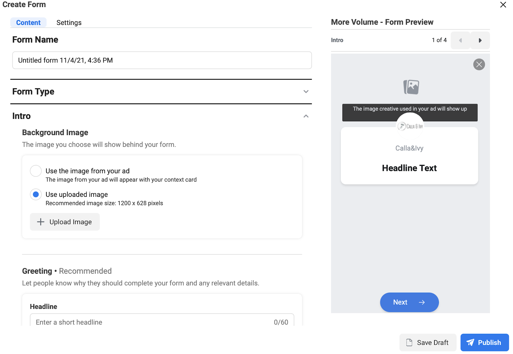Click Next button in form preview
Viewport: 513px width, 354px height.
pyautogui.click(x=409, y=302)
